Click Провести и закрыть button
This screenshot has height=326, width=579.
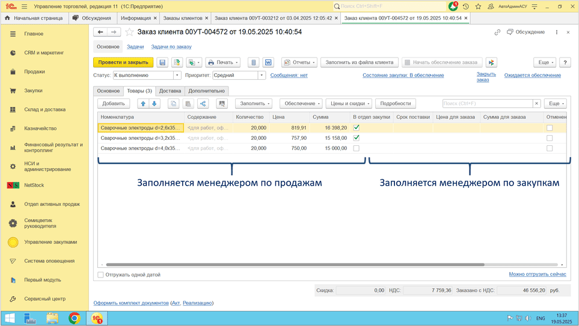[x=123, y=62]
